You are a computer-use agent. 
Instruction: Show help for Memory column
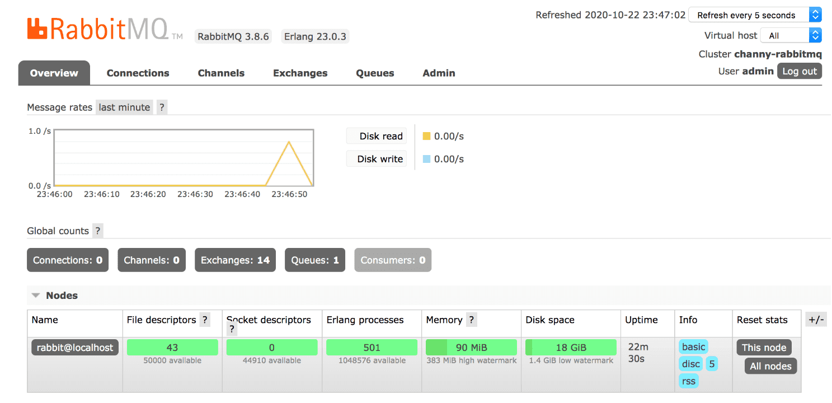coord(471,320)
